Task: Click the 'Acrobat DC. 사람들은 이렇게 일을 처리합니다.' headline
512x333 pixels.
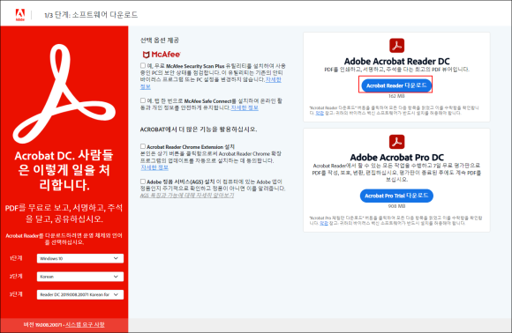Action: 64,170
